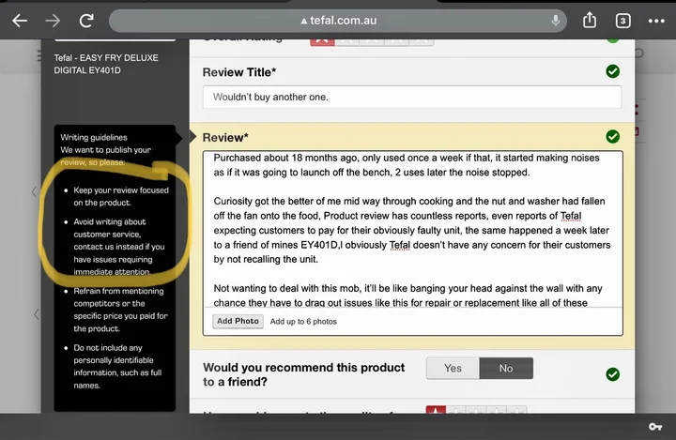This screenshot has width=676, height=440.
Task: Click the 'Writing guidelines' heading
Action: [94, 138]
